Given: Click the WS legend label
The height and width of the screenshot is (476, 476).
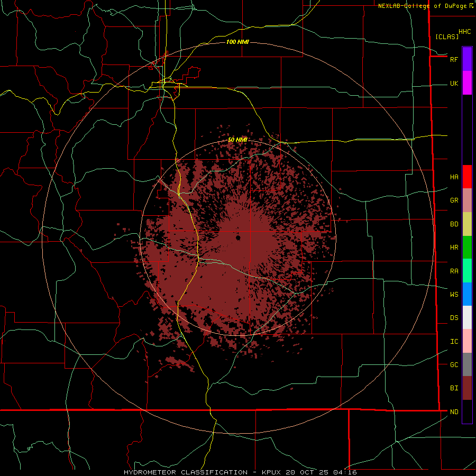Looking at the screenshot, I should (x=454, y=295).
